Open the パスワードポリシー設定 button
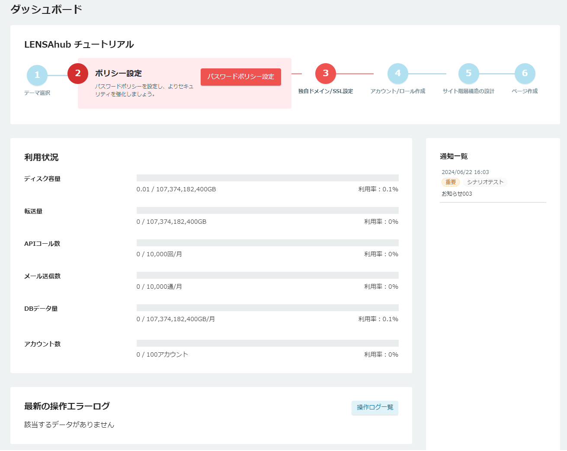This screenshot has width=567, height=451. click(x=241, y=77)
